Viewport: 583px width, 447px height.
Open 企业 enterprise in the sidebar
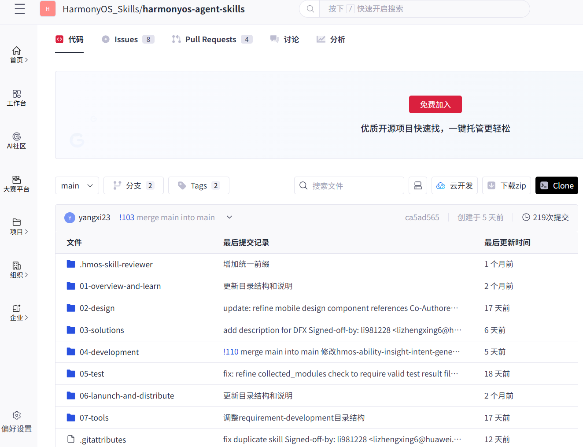[18, 313]
